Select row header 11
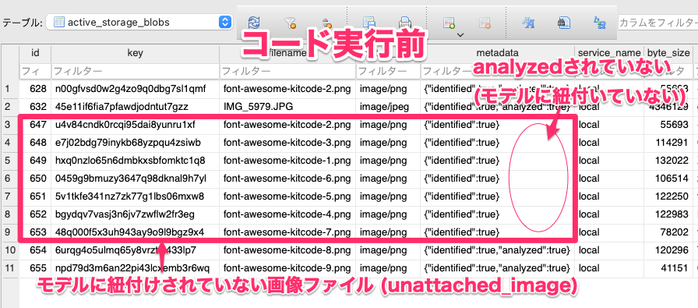Image resolution: width=698 pixels, height=308 pixels. 9,268
